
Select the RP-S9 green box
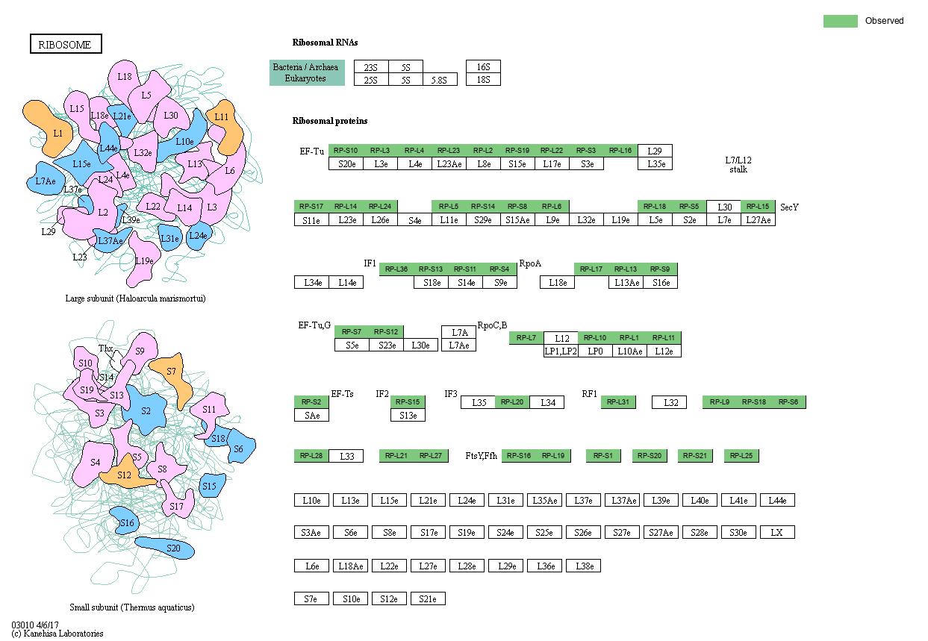(660, 269)
